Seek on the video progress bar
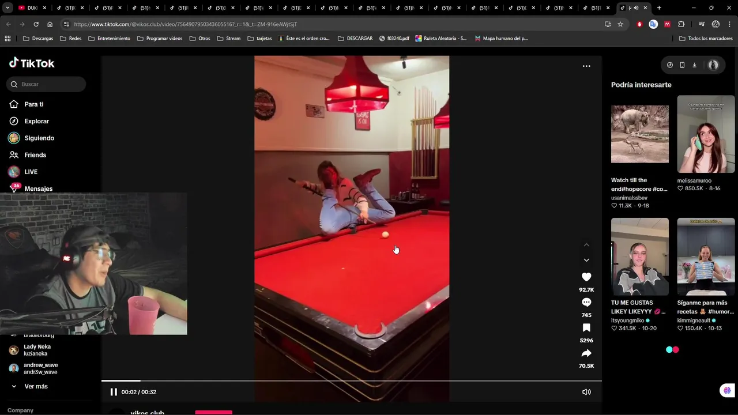 [x=352, y=380]
